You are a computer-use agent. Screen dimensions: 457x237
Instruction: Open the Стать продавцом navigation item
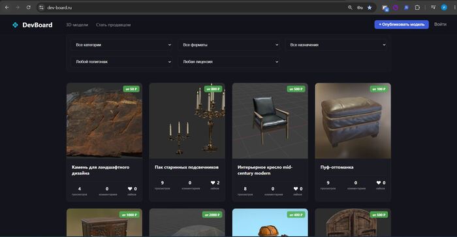114,25
